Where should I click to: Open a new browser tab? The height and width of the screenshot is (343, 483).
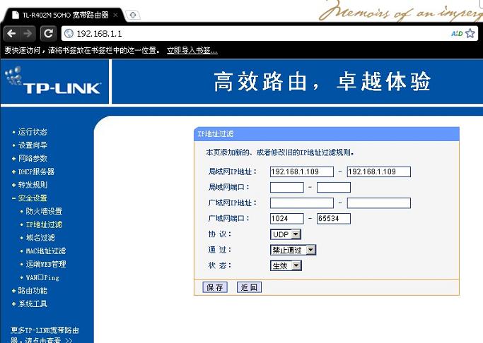point(132,15)
